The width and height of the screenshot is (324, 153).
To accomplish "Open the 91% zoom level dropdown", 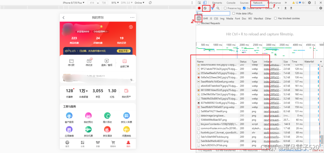I will [115, 3].
